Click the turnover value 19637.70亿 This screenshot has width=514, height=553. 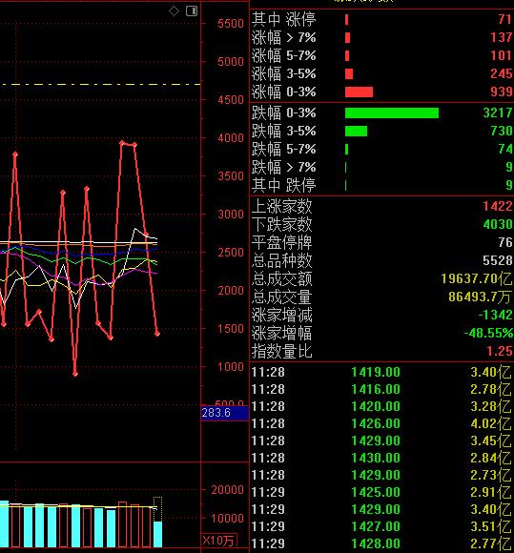[476, 279]
